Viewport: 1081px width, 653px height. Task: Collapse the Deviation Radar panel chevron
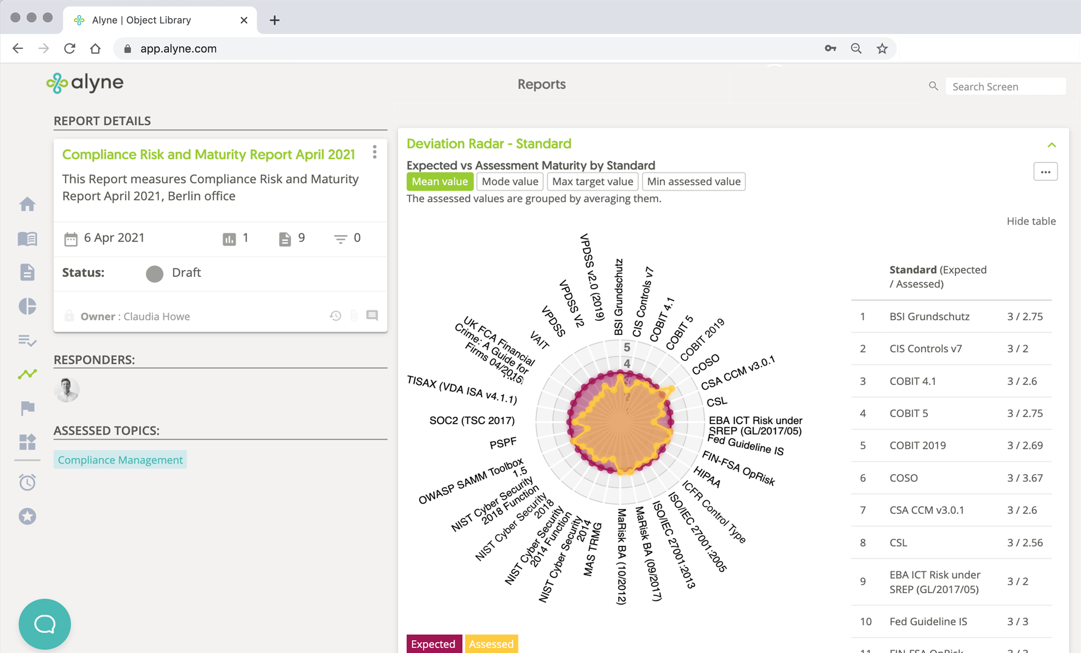(1052, 145)
